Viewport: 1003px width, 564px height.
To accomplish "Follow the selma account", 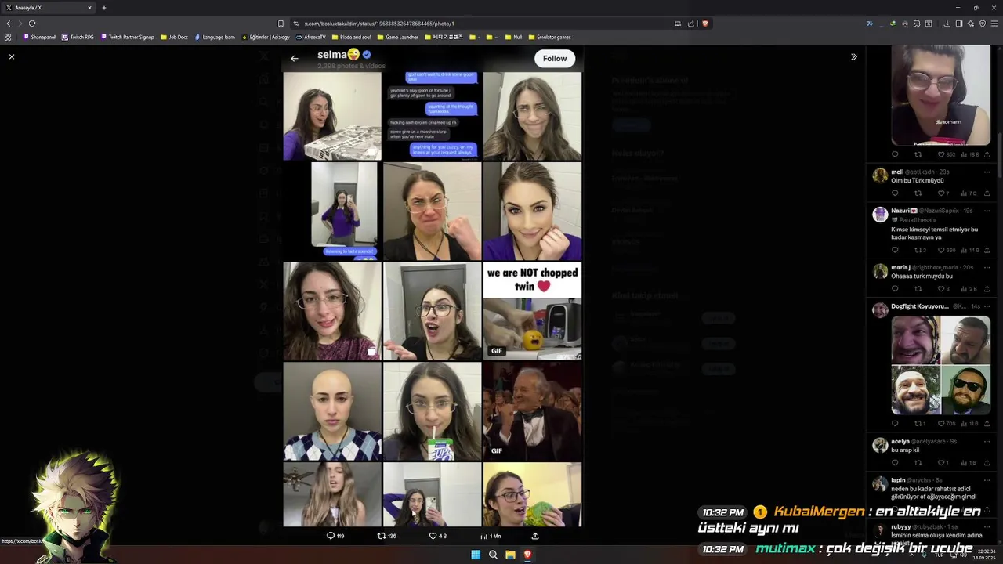I will [555, 59].
